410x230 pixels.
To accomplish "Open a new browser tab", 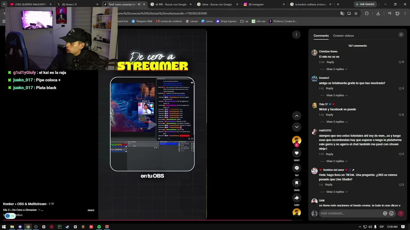I will point(338,4).
